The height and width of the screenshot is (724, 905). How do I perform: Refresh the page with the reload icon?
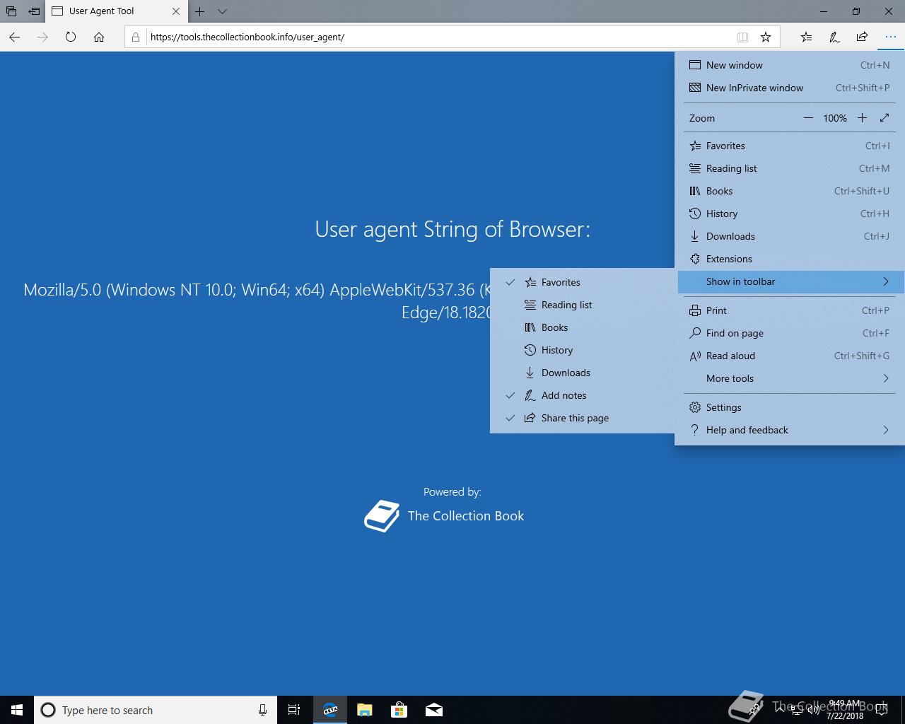tap(71, 37)
